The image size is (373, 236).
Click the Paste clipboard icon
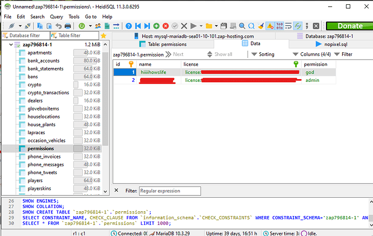(49, 26)
